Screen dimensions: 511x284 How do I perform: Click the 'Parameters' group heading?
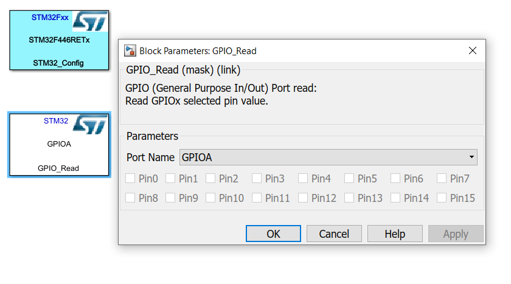point(152,136)
